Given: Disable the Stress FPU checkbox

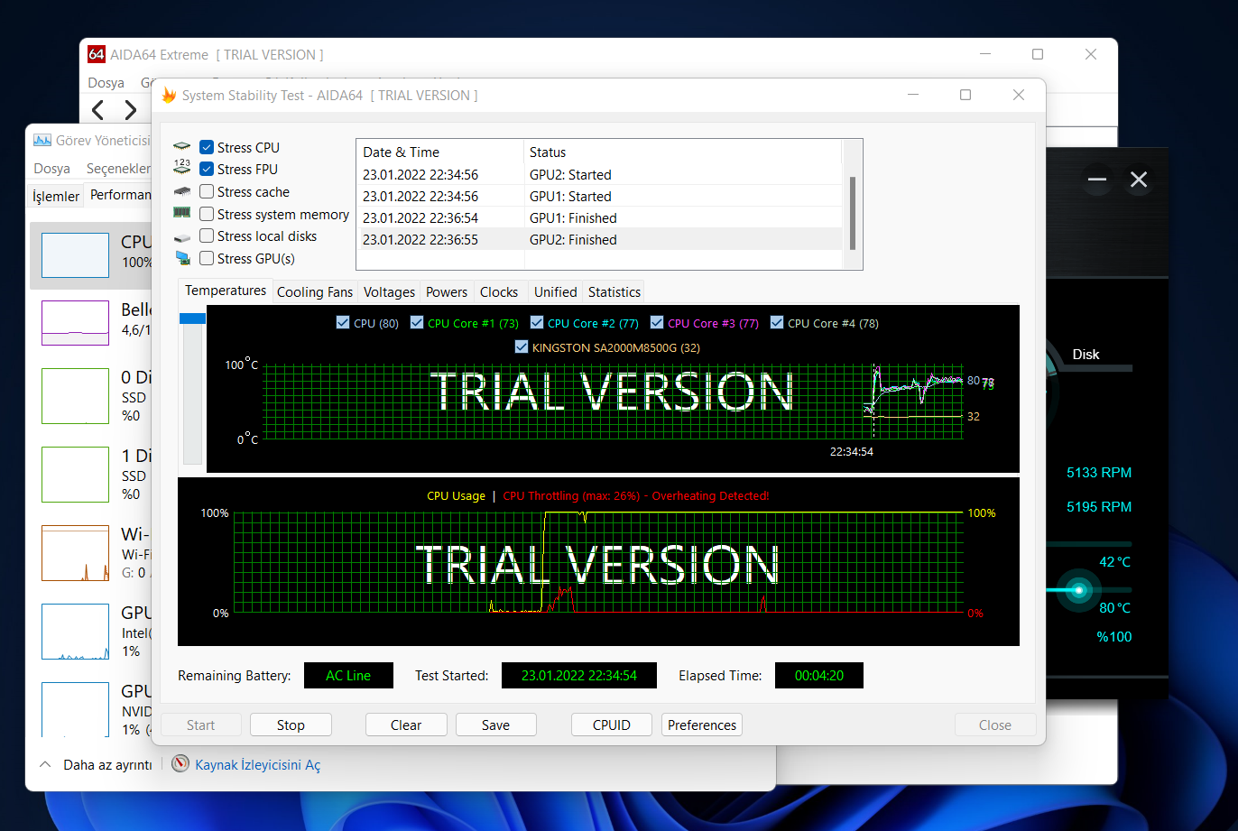Looking at the screenshot, I should point(207,169).
